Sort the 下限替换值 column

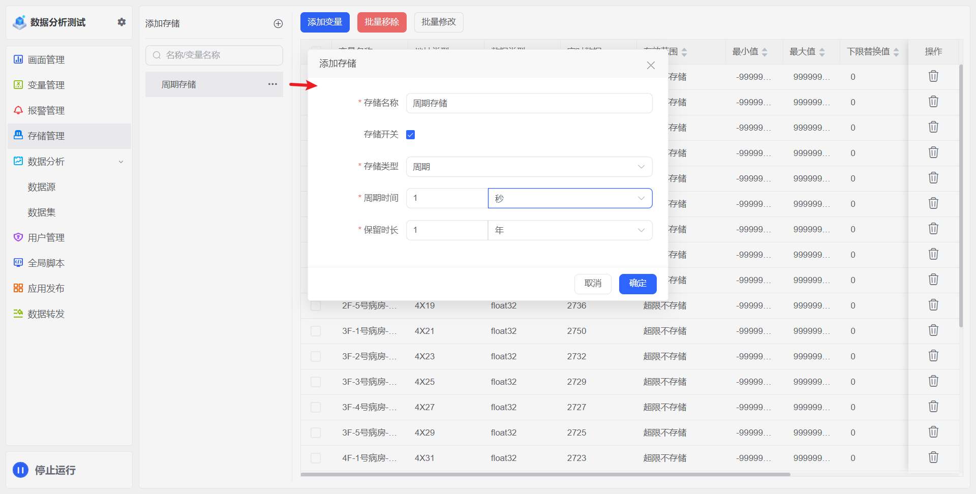tap(896, 52)
